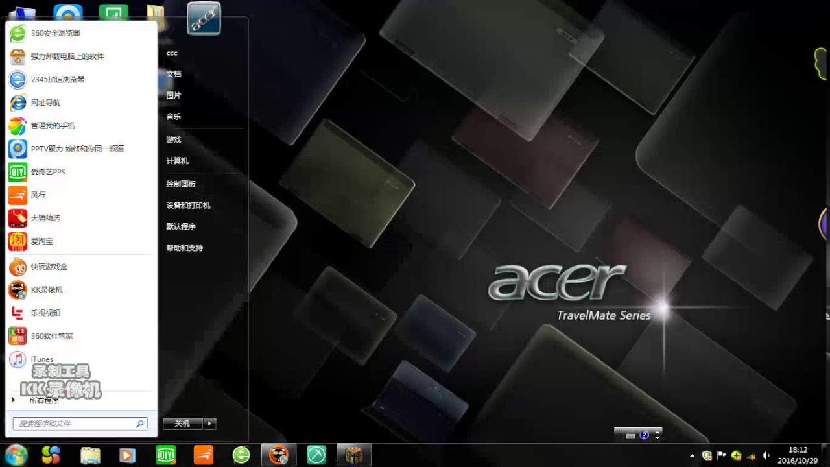Open 帮助和支持 (Help and Support)

click(185, 248)
